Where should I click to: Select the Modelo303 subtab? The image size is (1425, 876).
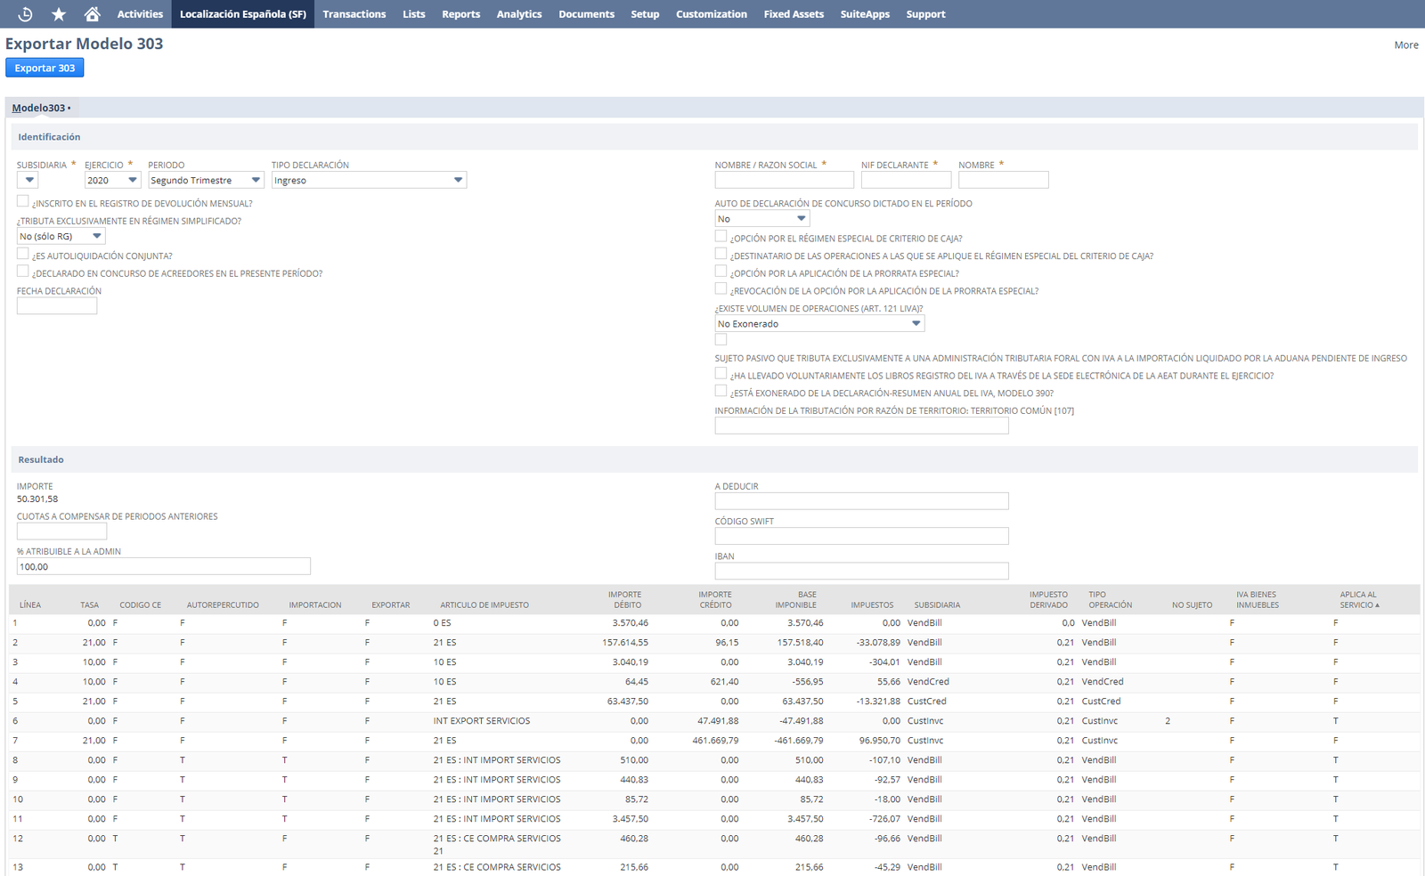click(39, 108)
